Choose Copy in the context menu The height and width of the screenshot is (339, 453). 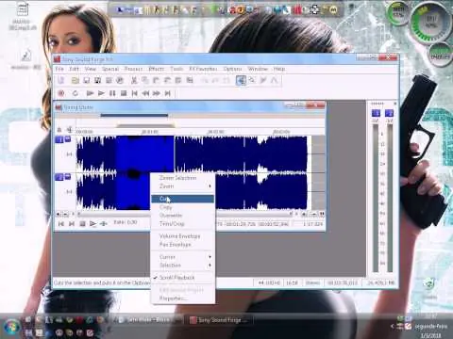182,207
